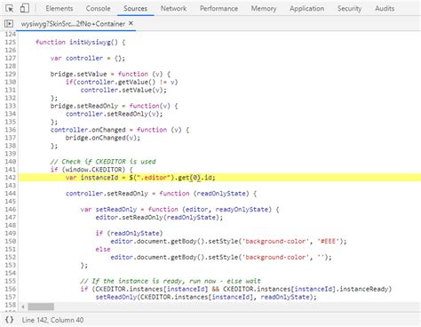This screenshot has height=327, width=421.
Task: Click 'controller.onChanged' on line 136
Action: [x=88, y=130]
